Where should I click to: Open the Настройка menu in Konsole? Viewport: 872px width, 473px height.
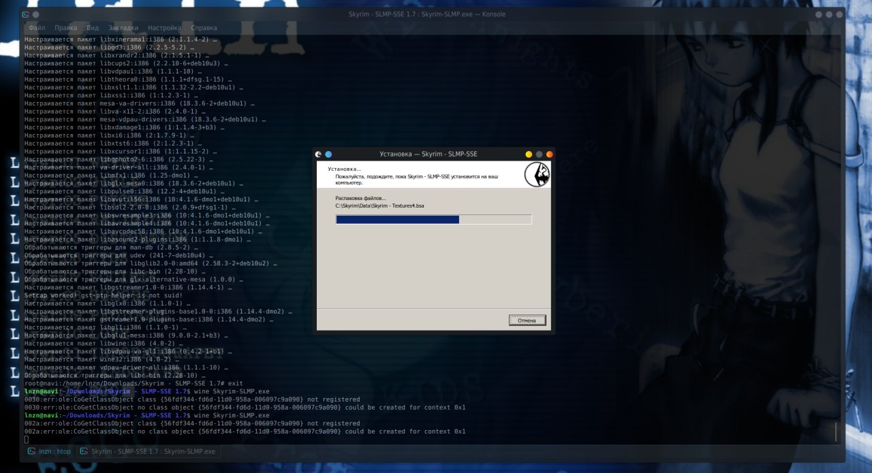tap(164, 28)
